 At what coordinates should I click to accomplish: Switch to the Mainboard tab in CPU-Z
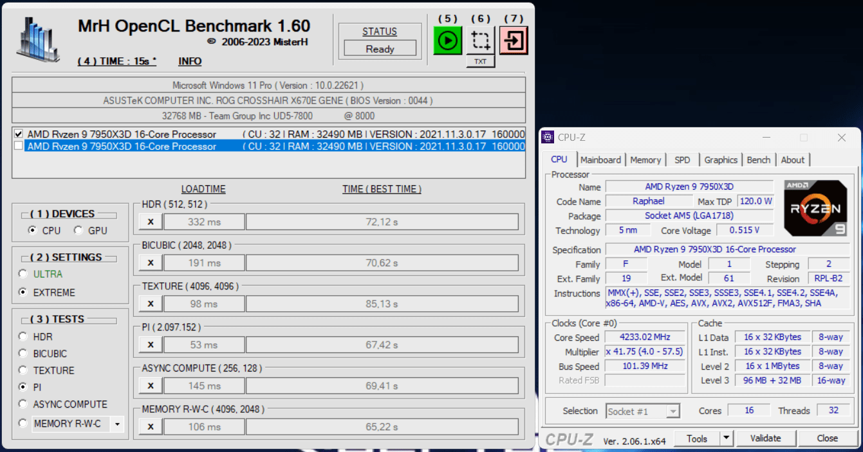point(600,159)
